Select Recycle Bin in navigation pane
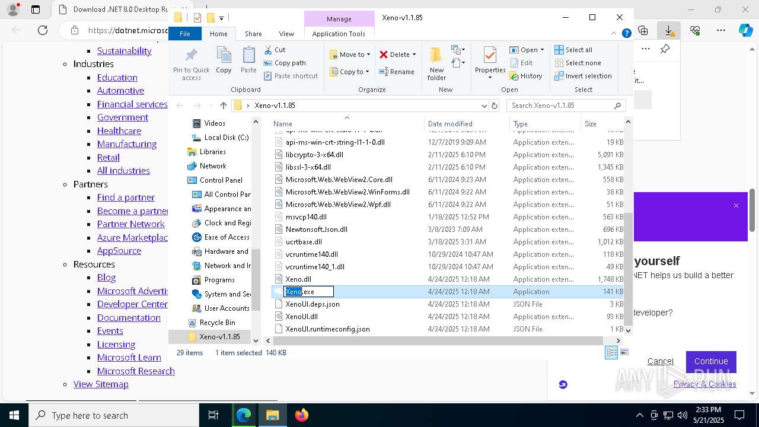The image size is (759, 427). click(x=211, y=323)
